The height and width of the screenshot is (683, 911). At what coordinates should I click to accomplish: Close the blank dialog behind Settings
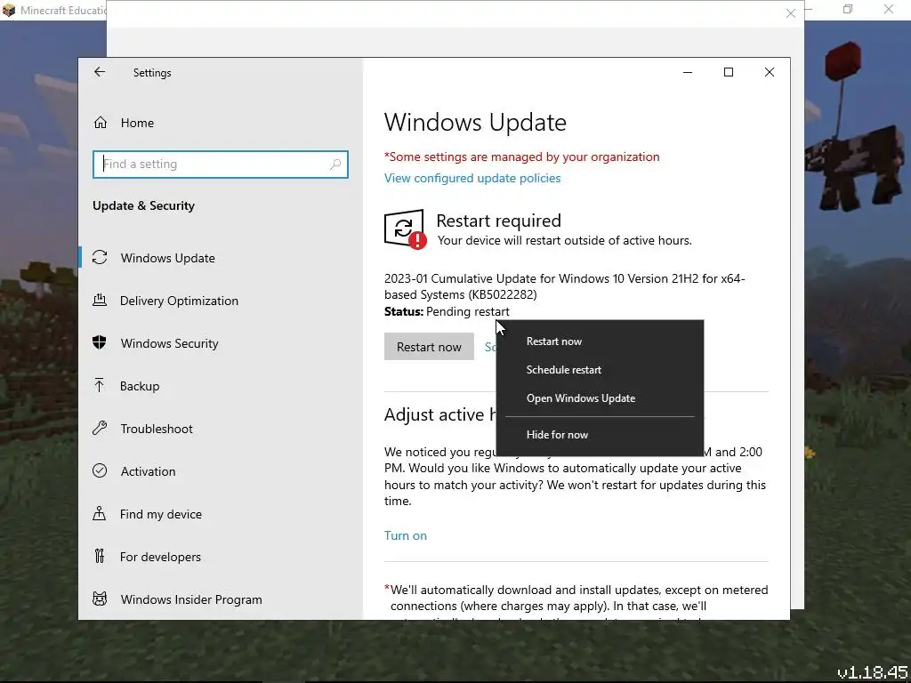pos(790,13)
